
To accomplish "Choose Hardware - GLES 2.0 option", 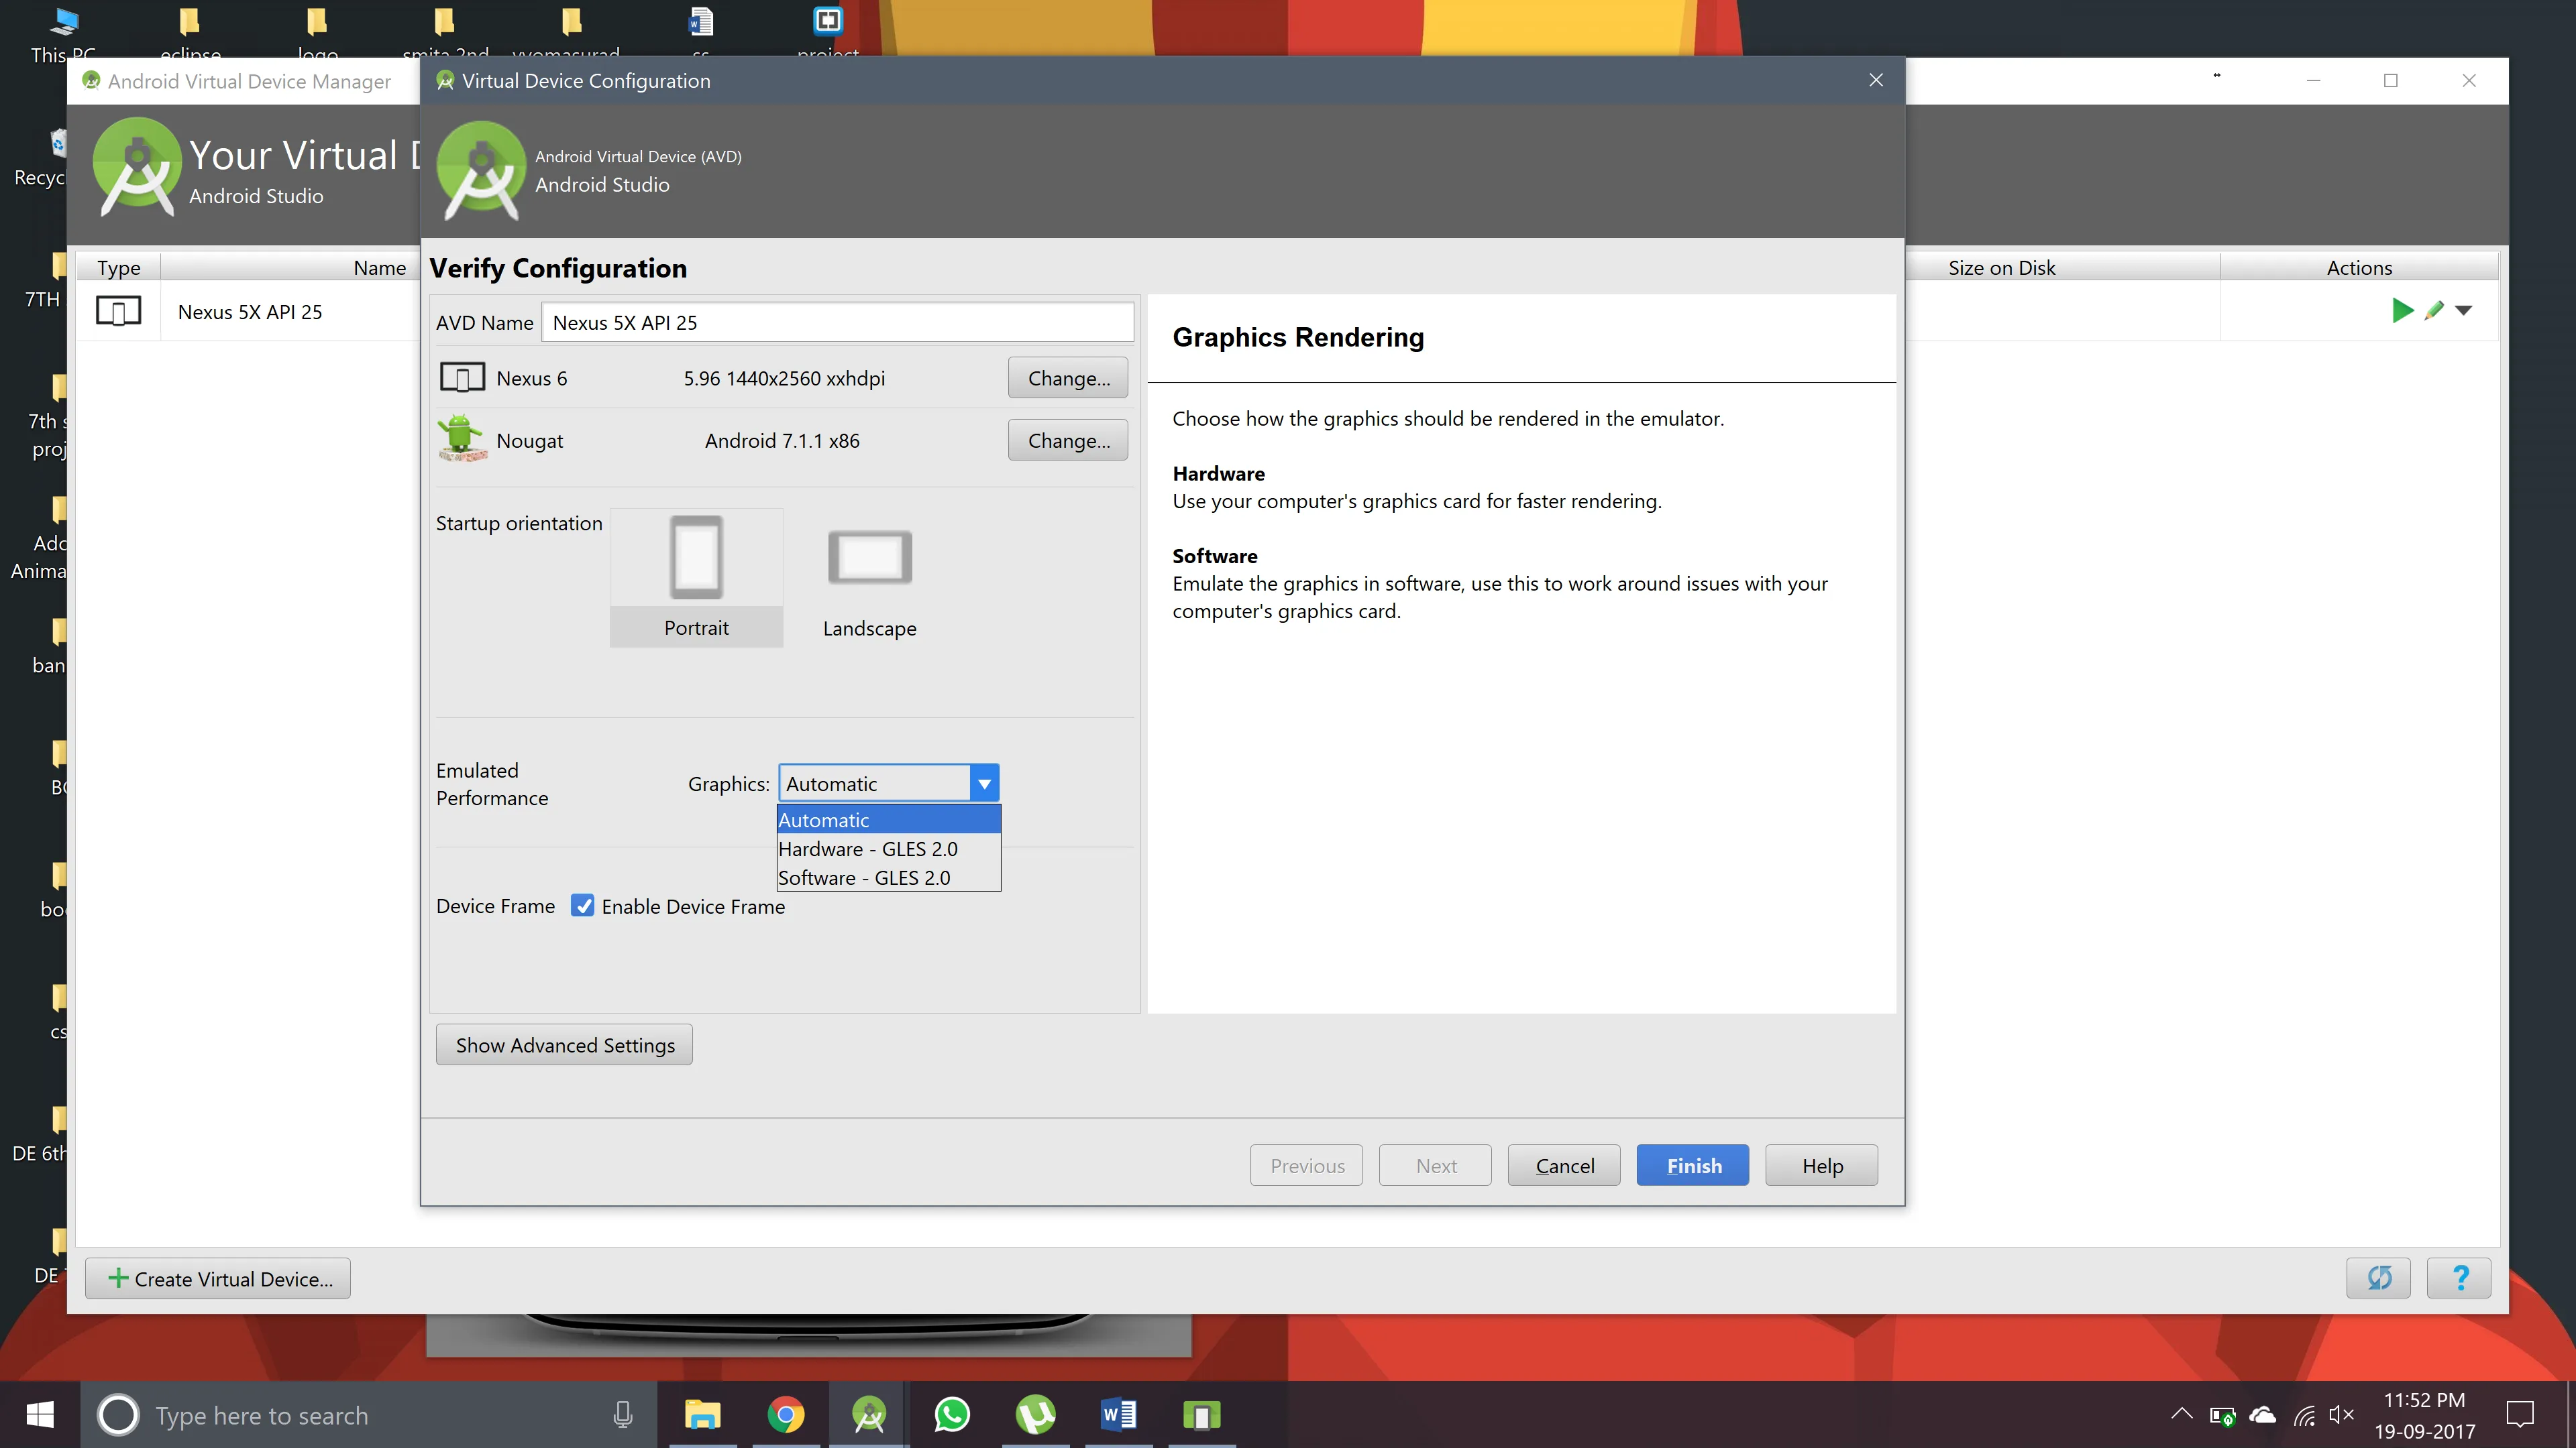I will coord(868,849).
